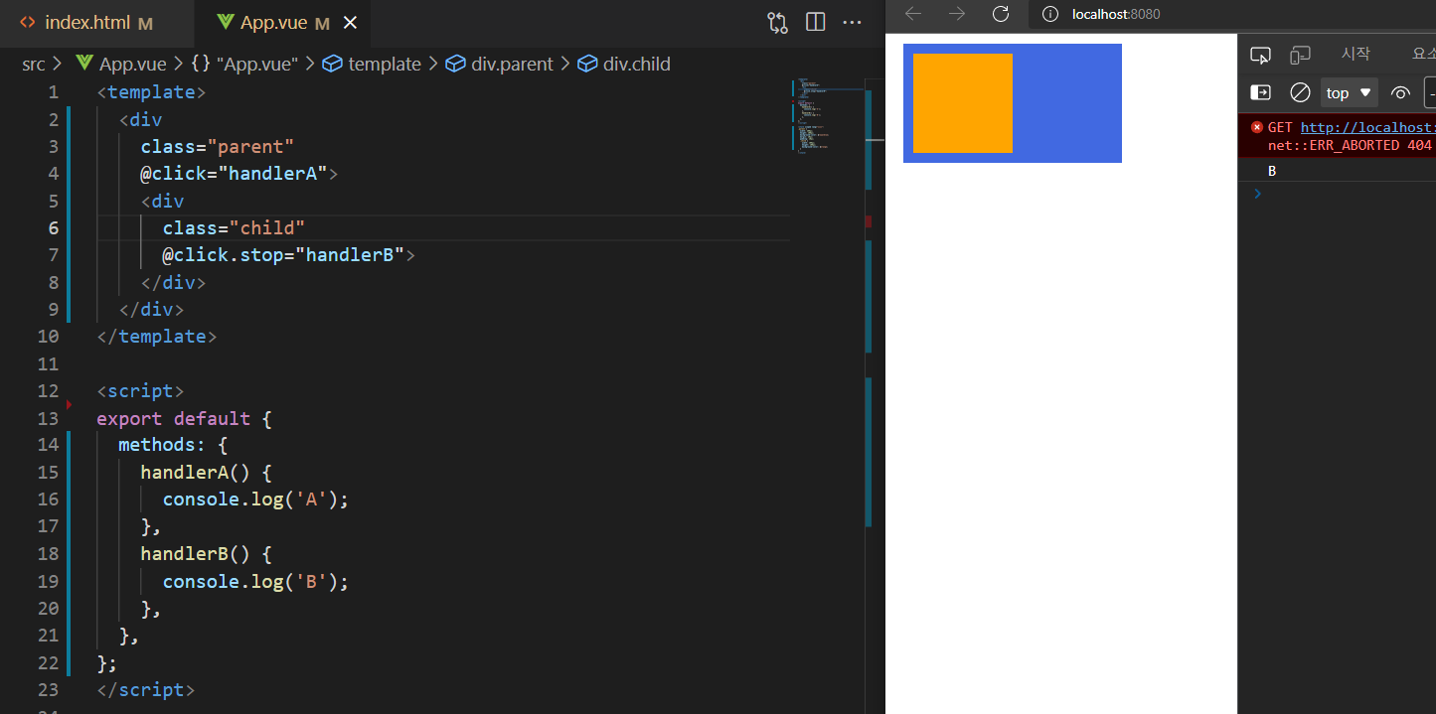This screenshot has width=1436, height=714.
Task: Activate the DevTools inspect element tool
Action: pos(1261,56)
